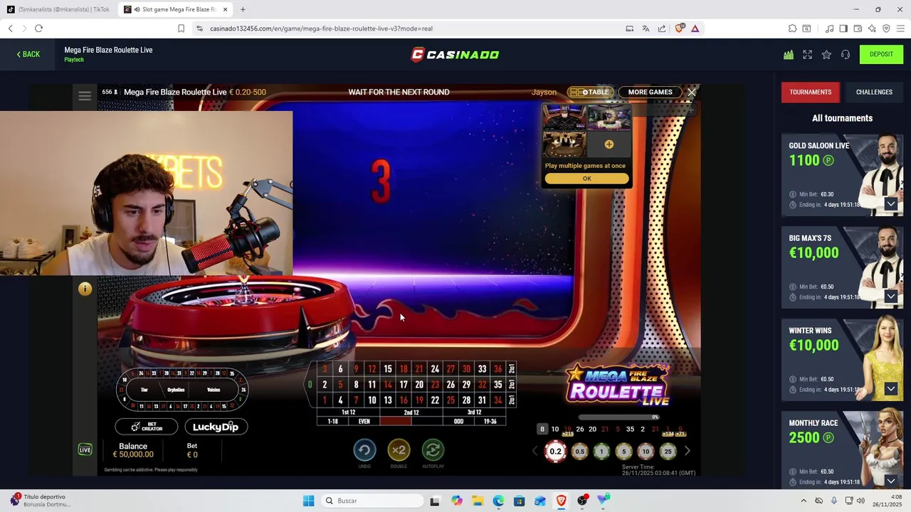Bet on the red color diamond
Screen dimensions: 911x512
(395, 421)
